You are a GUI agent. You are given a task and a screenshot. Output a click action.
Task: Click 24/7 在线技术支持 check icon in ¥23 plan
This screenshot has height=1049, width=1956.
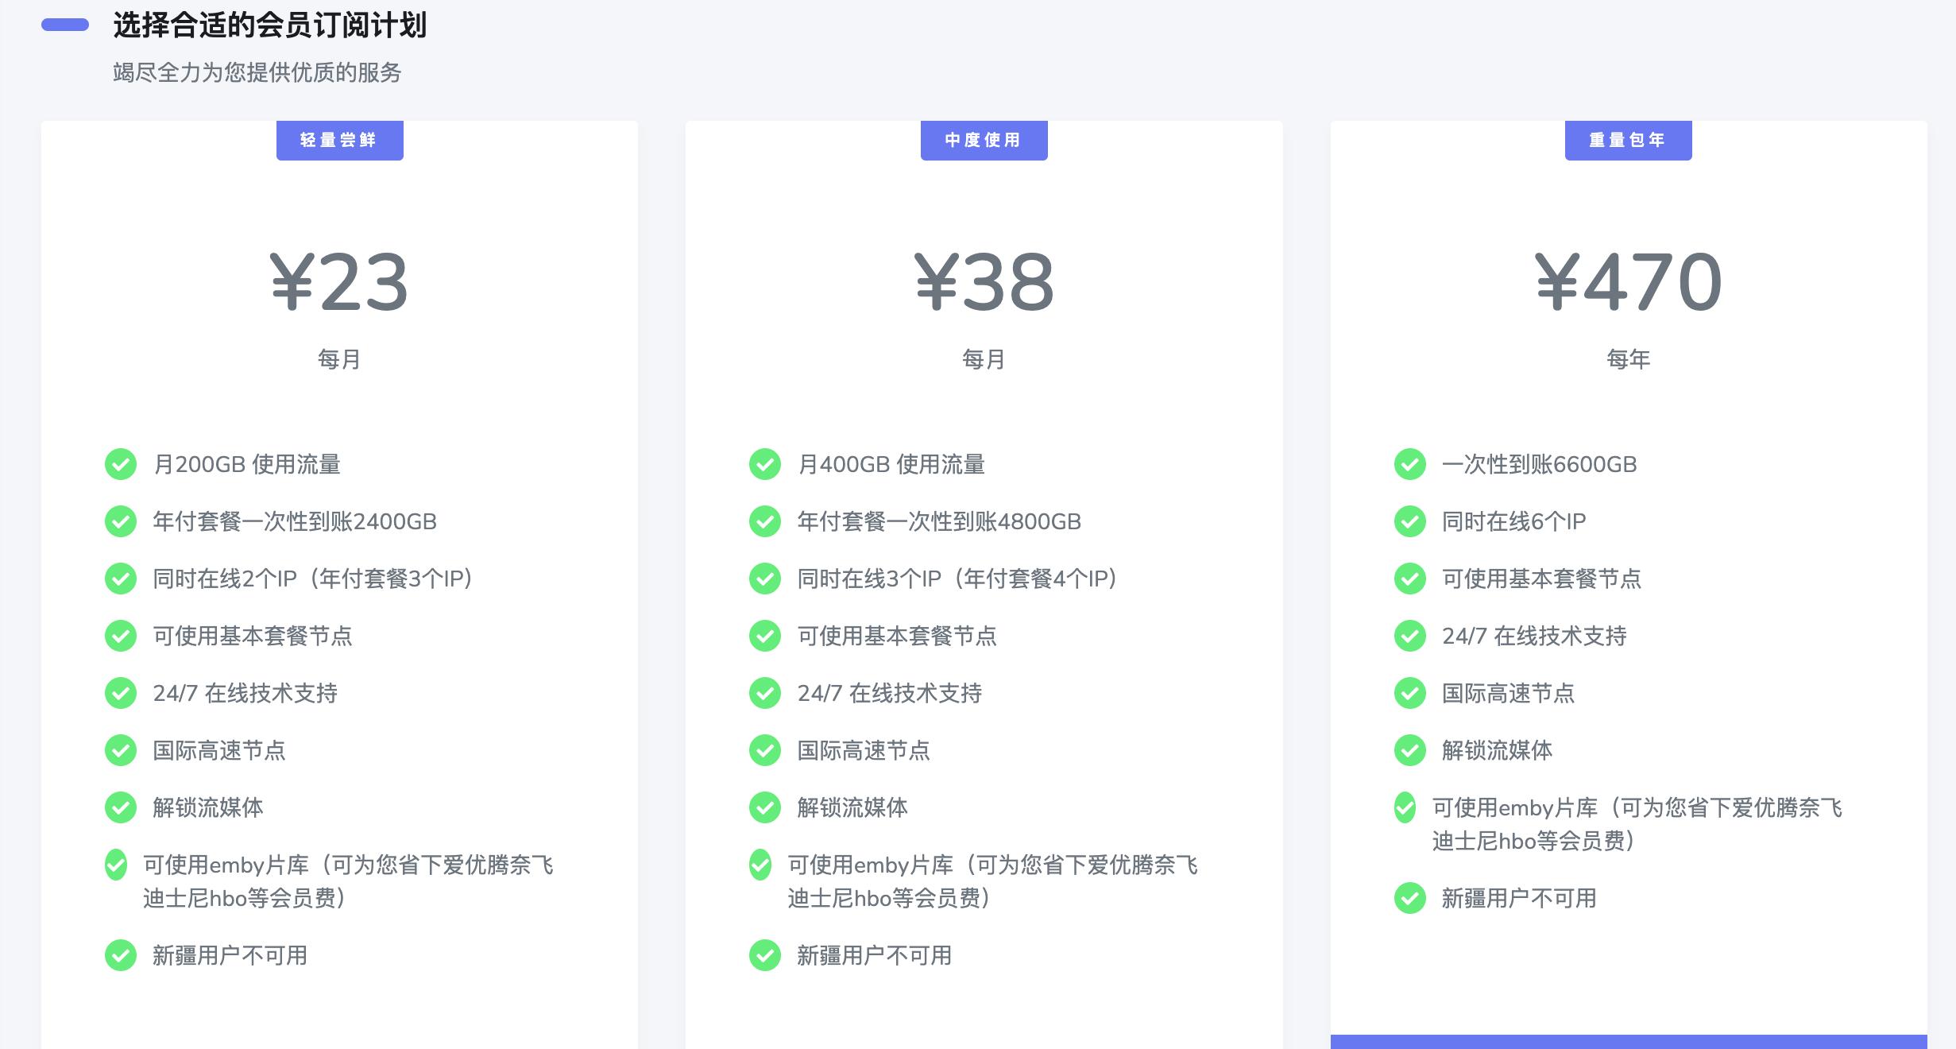[x=121, y=693]
